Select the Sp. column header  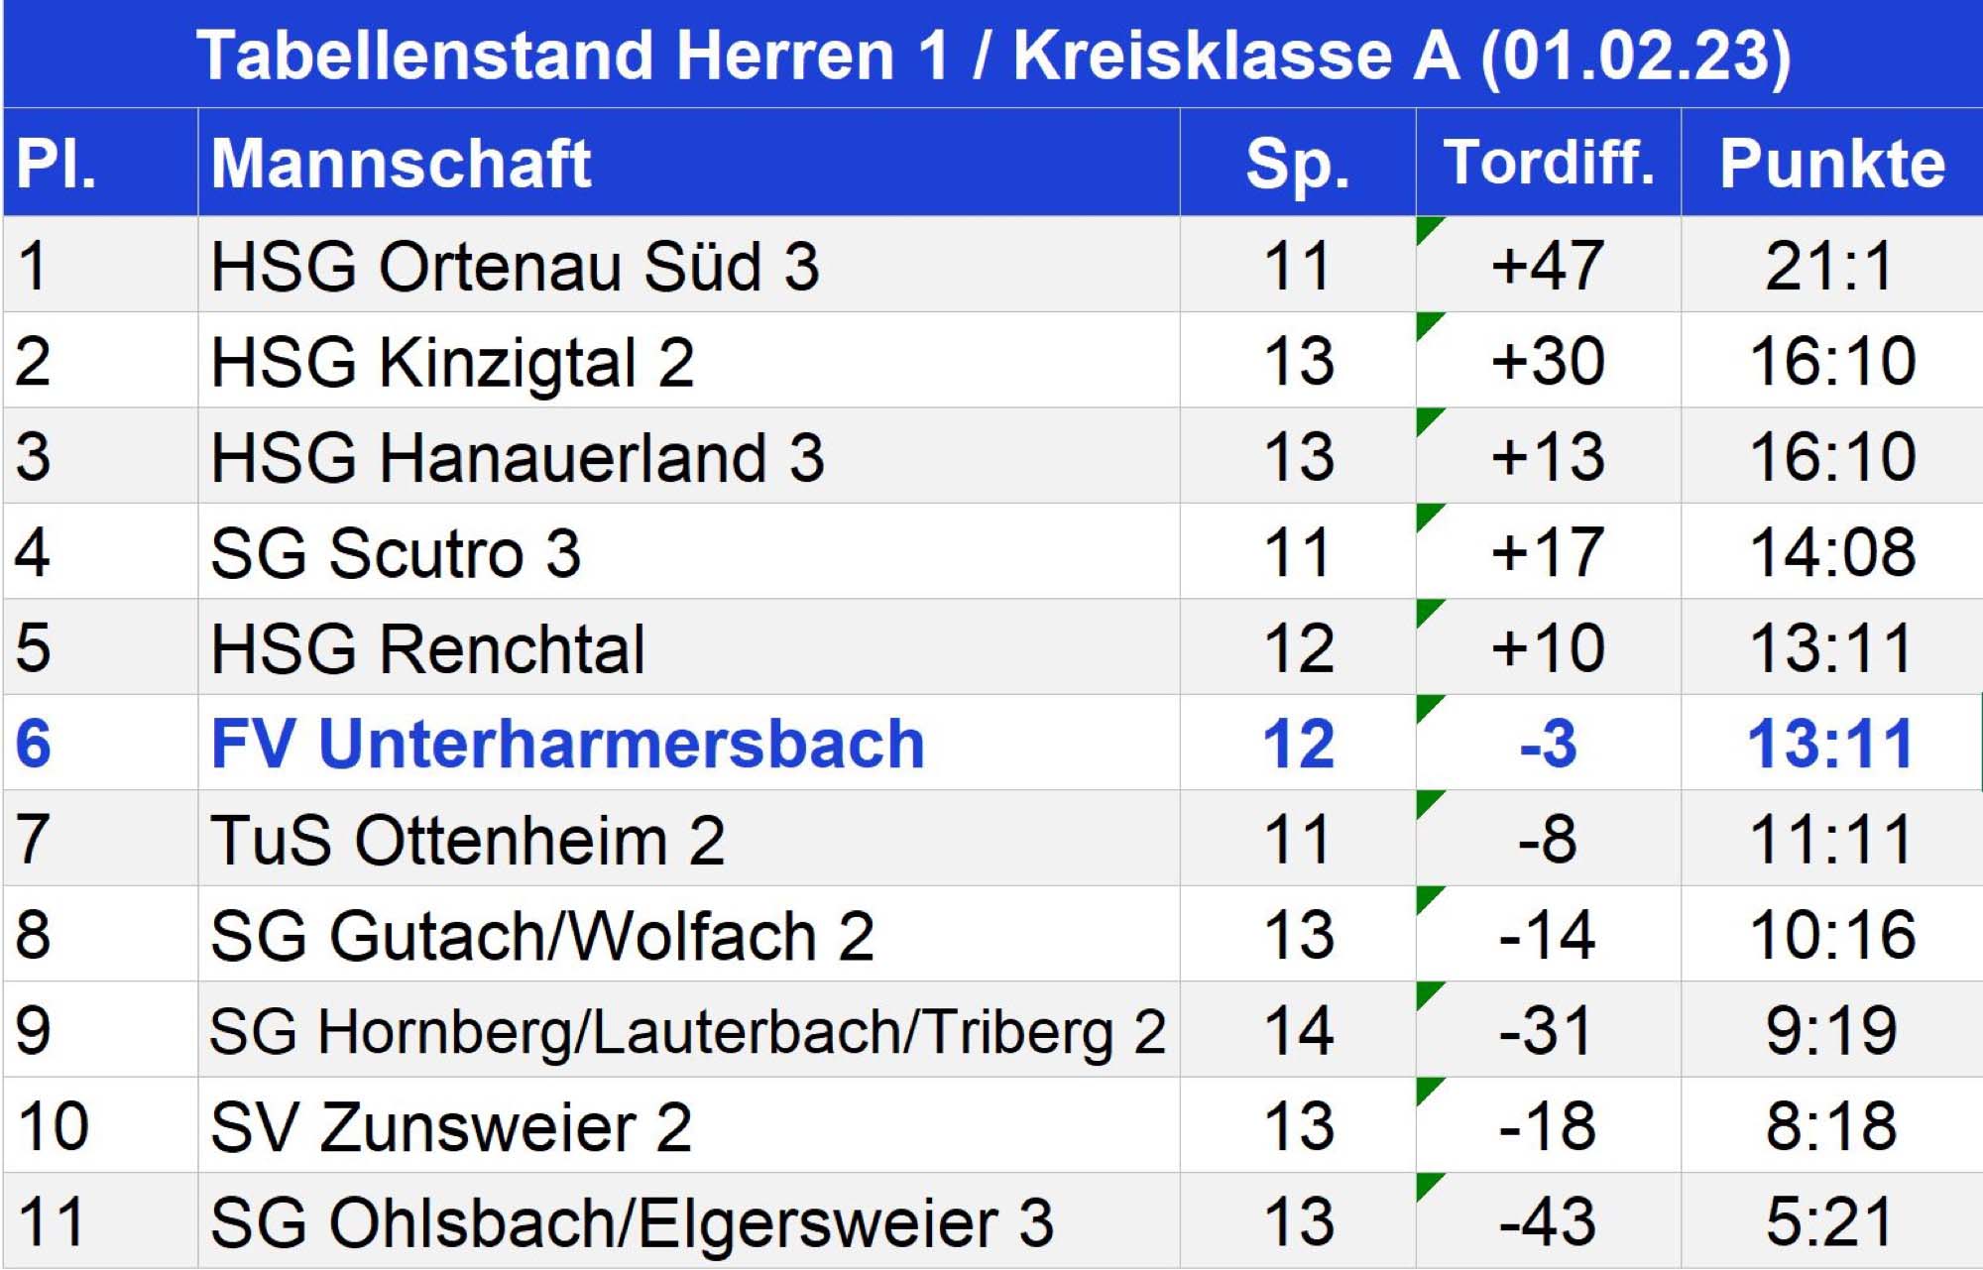(x=1298, y=163)
